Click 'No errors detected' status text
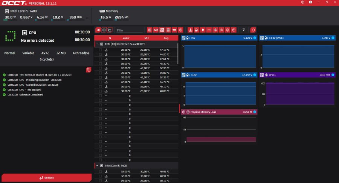The width and height of the screenshot is (339, 183). (38, 40)
